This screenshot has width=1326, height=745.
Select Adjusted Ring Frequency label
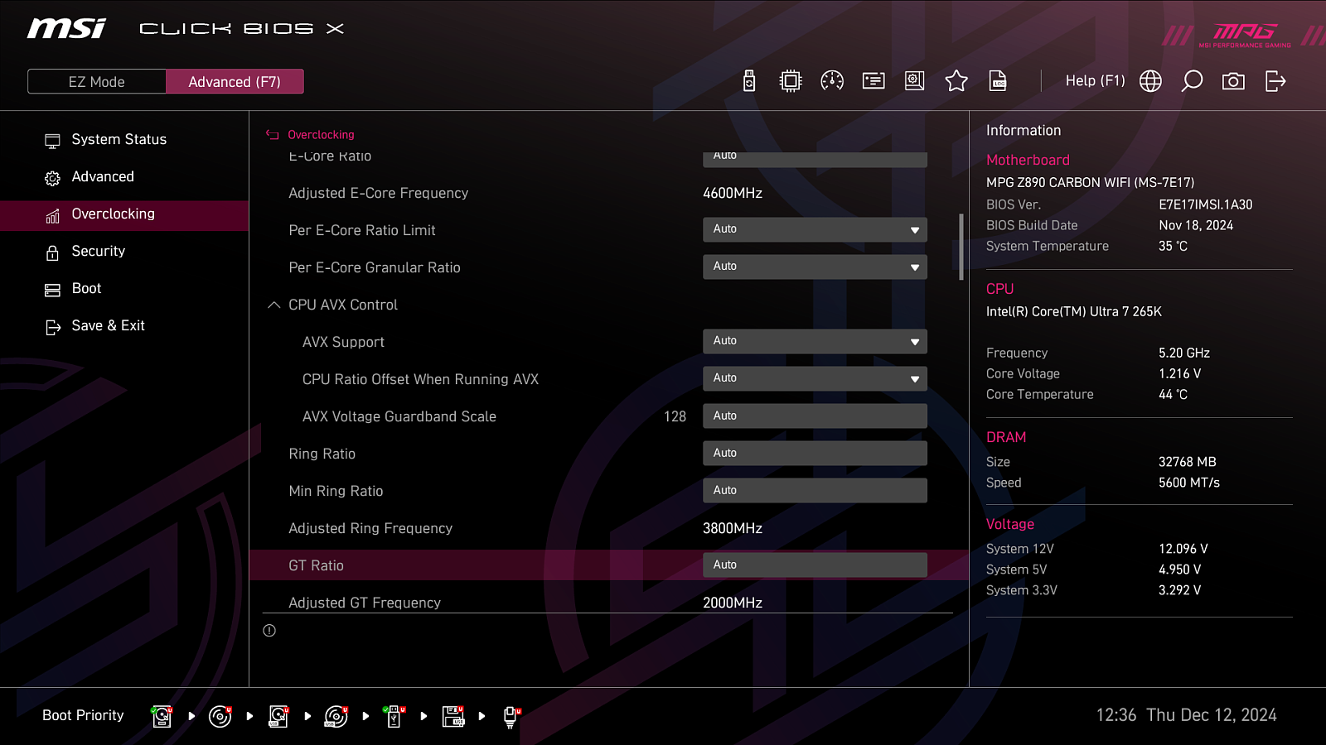coord(370,528)
